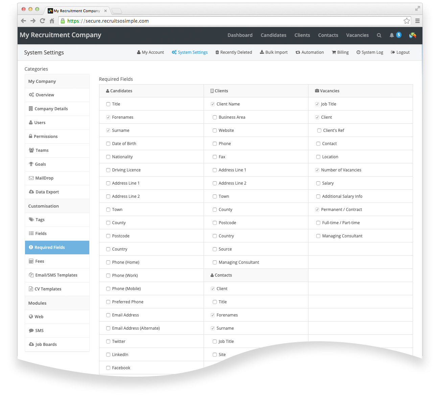Open Vacancies in top navigation
The width and height of the screenshot is (439, 399).
coord(357,35)
